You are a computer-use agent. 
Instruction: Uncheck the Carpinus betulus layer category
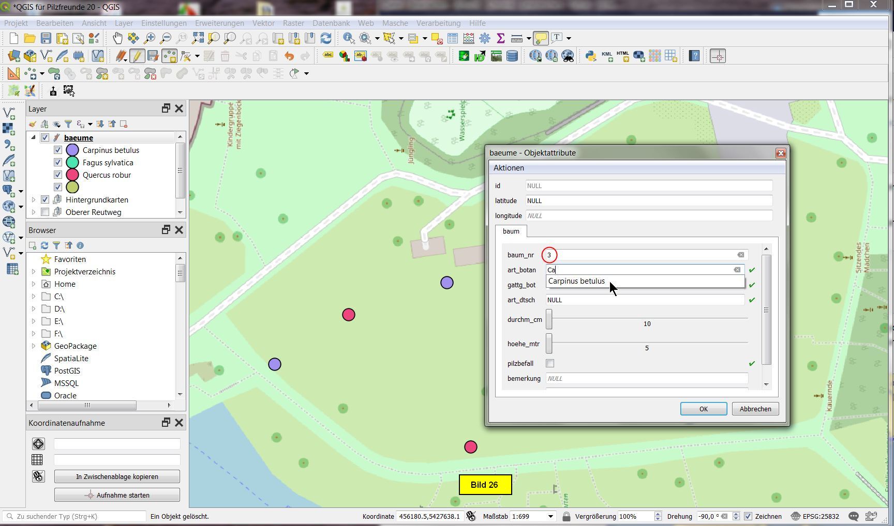pyautogui.click(x=58, y=150)
